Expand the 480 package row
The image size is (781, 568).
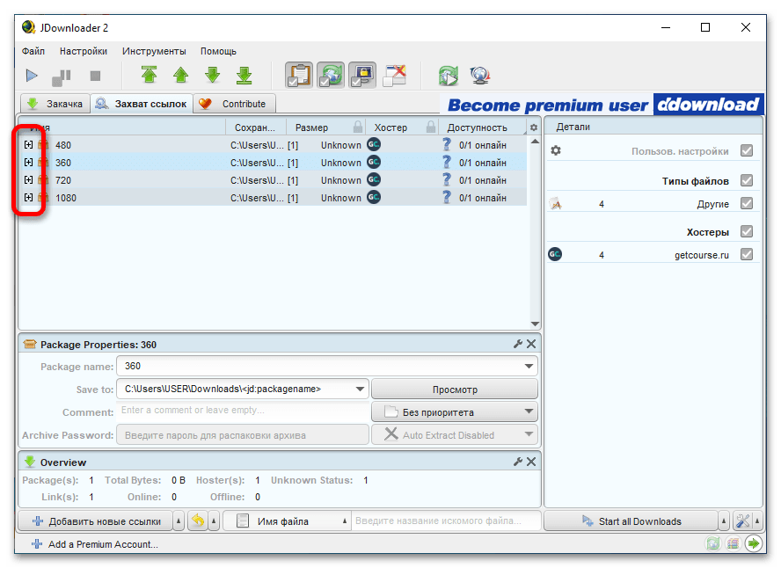[x=28, y=144]
